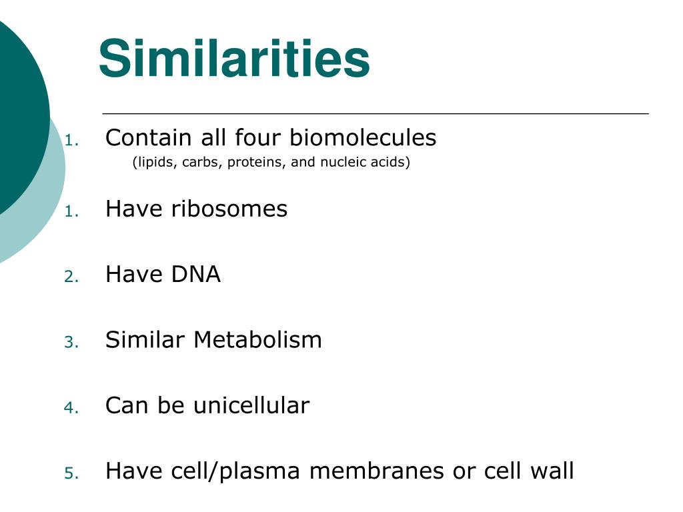Viewport: 683px width, 512px height.
Task: Select 'Have cell/plasma membranes or cell wall' line
Action: pyautogui.click(x=339, y=472)
